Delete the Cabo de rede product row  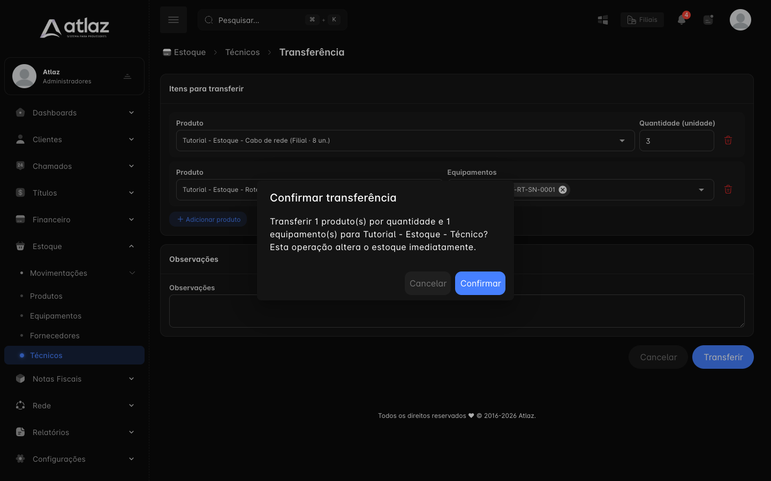point(728,140)
